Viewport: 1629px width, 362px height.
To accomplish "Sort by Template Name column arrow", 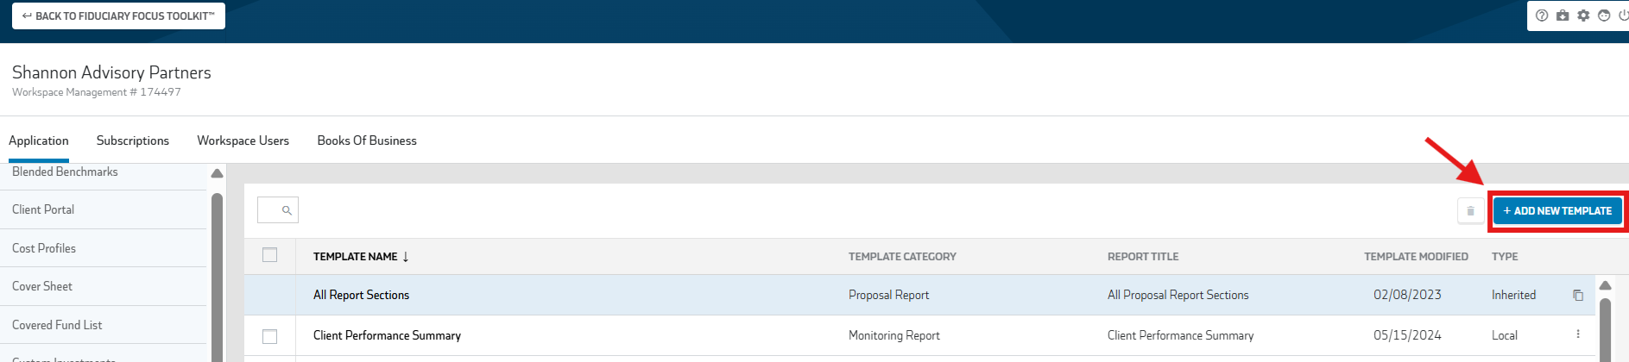I will pos(406,257).
